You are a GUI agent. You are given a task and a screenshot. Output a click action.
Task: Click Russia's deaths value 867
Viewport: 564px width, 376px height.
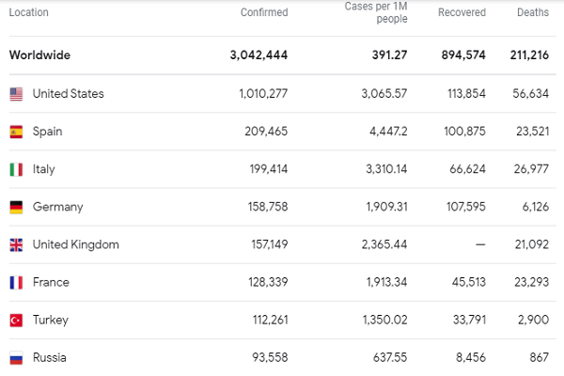click(x=538, y=357)
